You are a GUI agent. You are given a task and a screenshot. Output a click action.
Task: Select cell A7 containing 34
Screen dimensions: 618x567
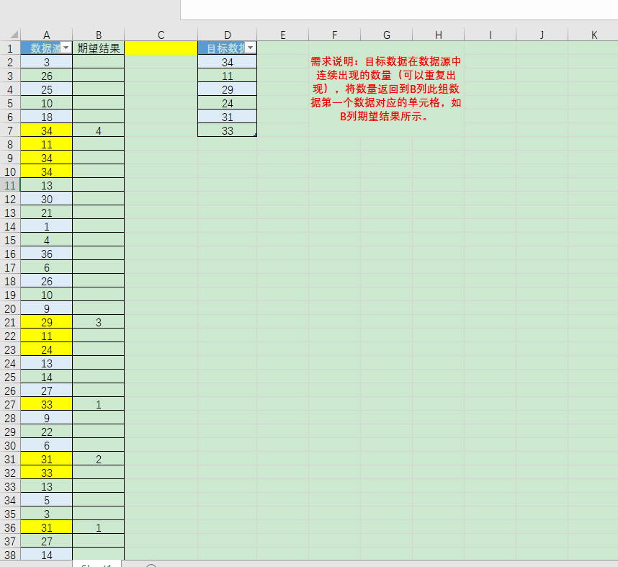coord(46,130)
